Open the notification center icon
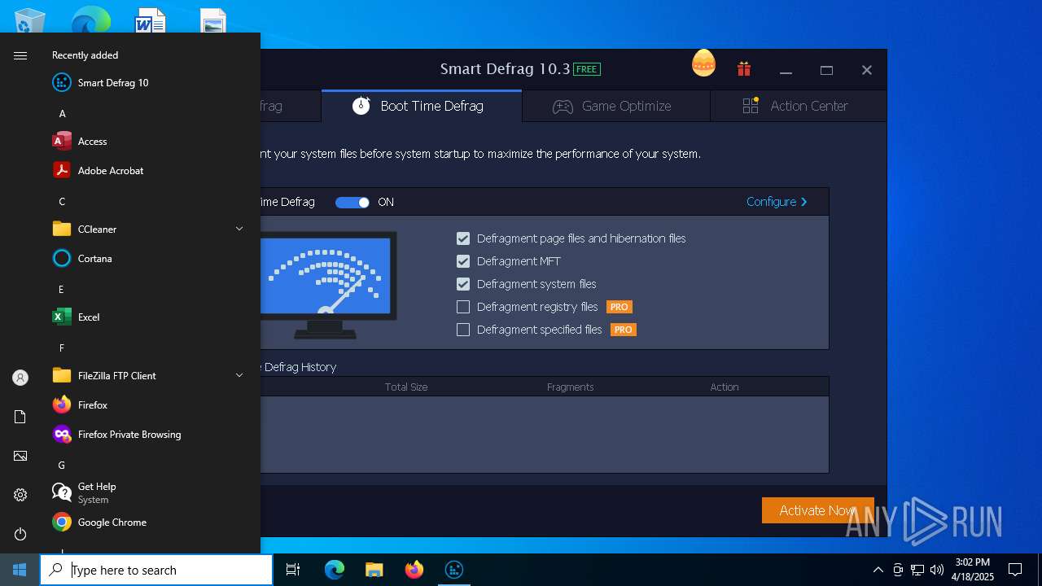This screenshot has width=1042, height=586. (x=1015, y=570)
